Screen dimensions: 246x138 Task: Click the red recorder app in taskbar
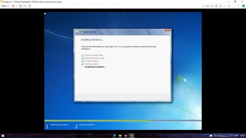pyautogui.click(x=126, y=136)
